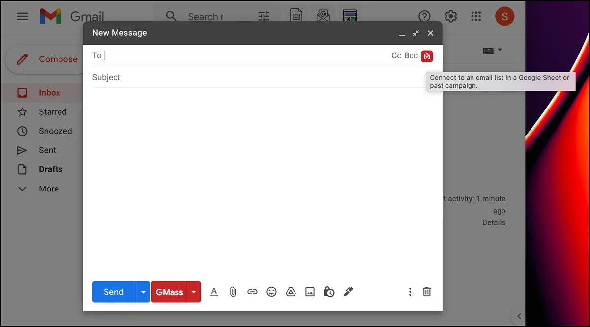Discard draft trash icon
Viewport: 590px width, 327px height.
click(427, 292)
